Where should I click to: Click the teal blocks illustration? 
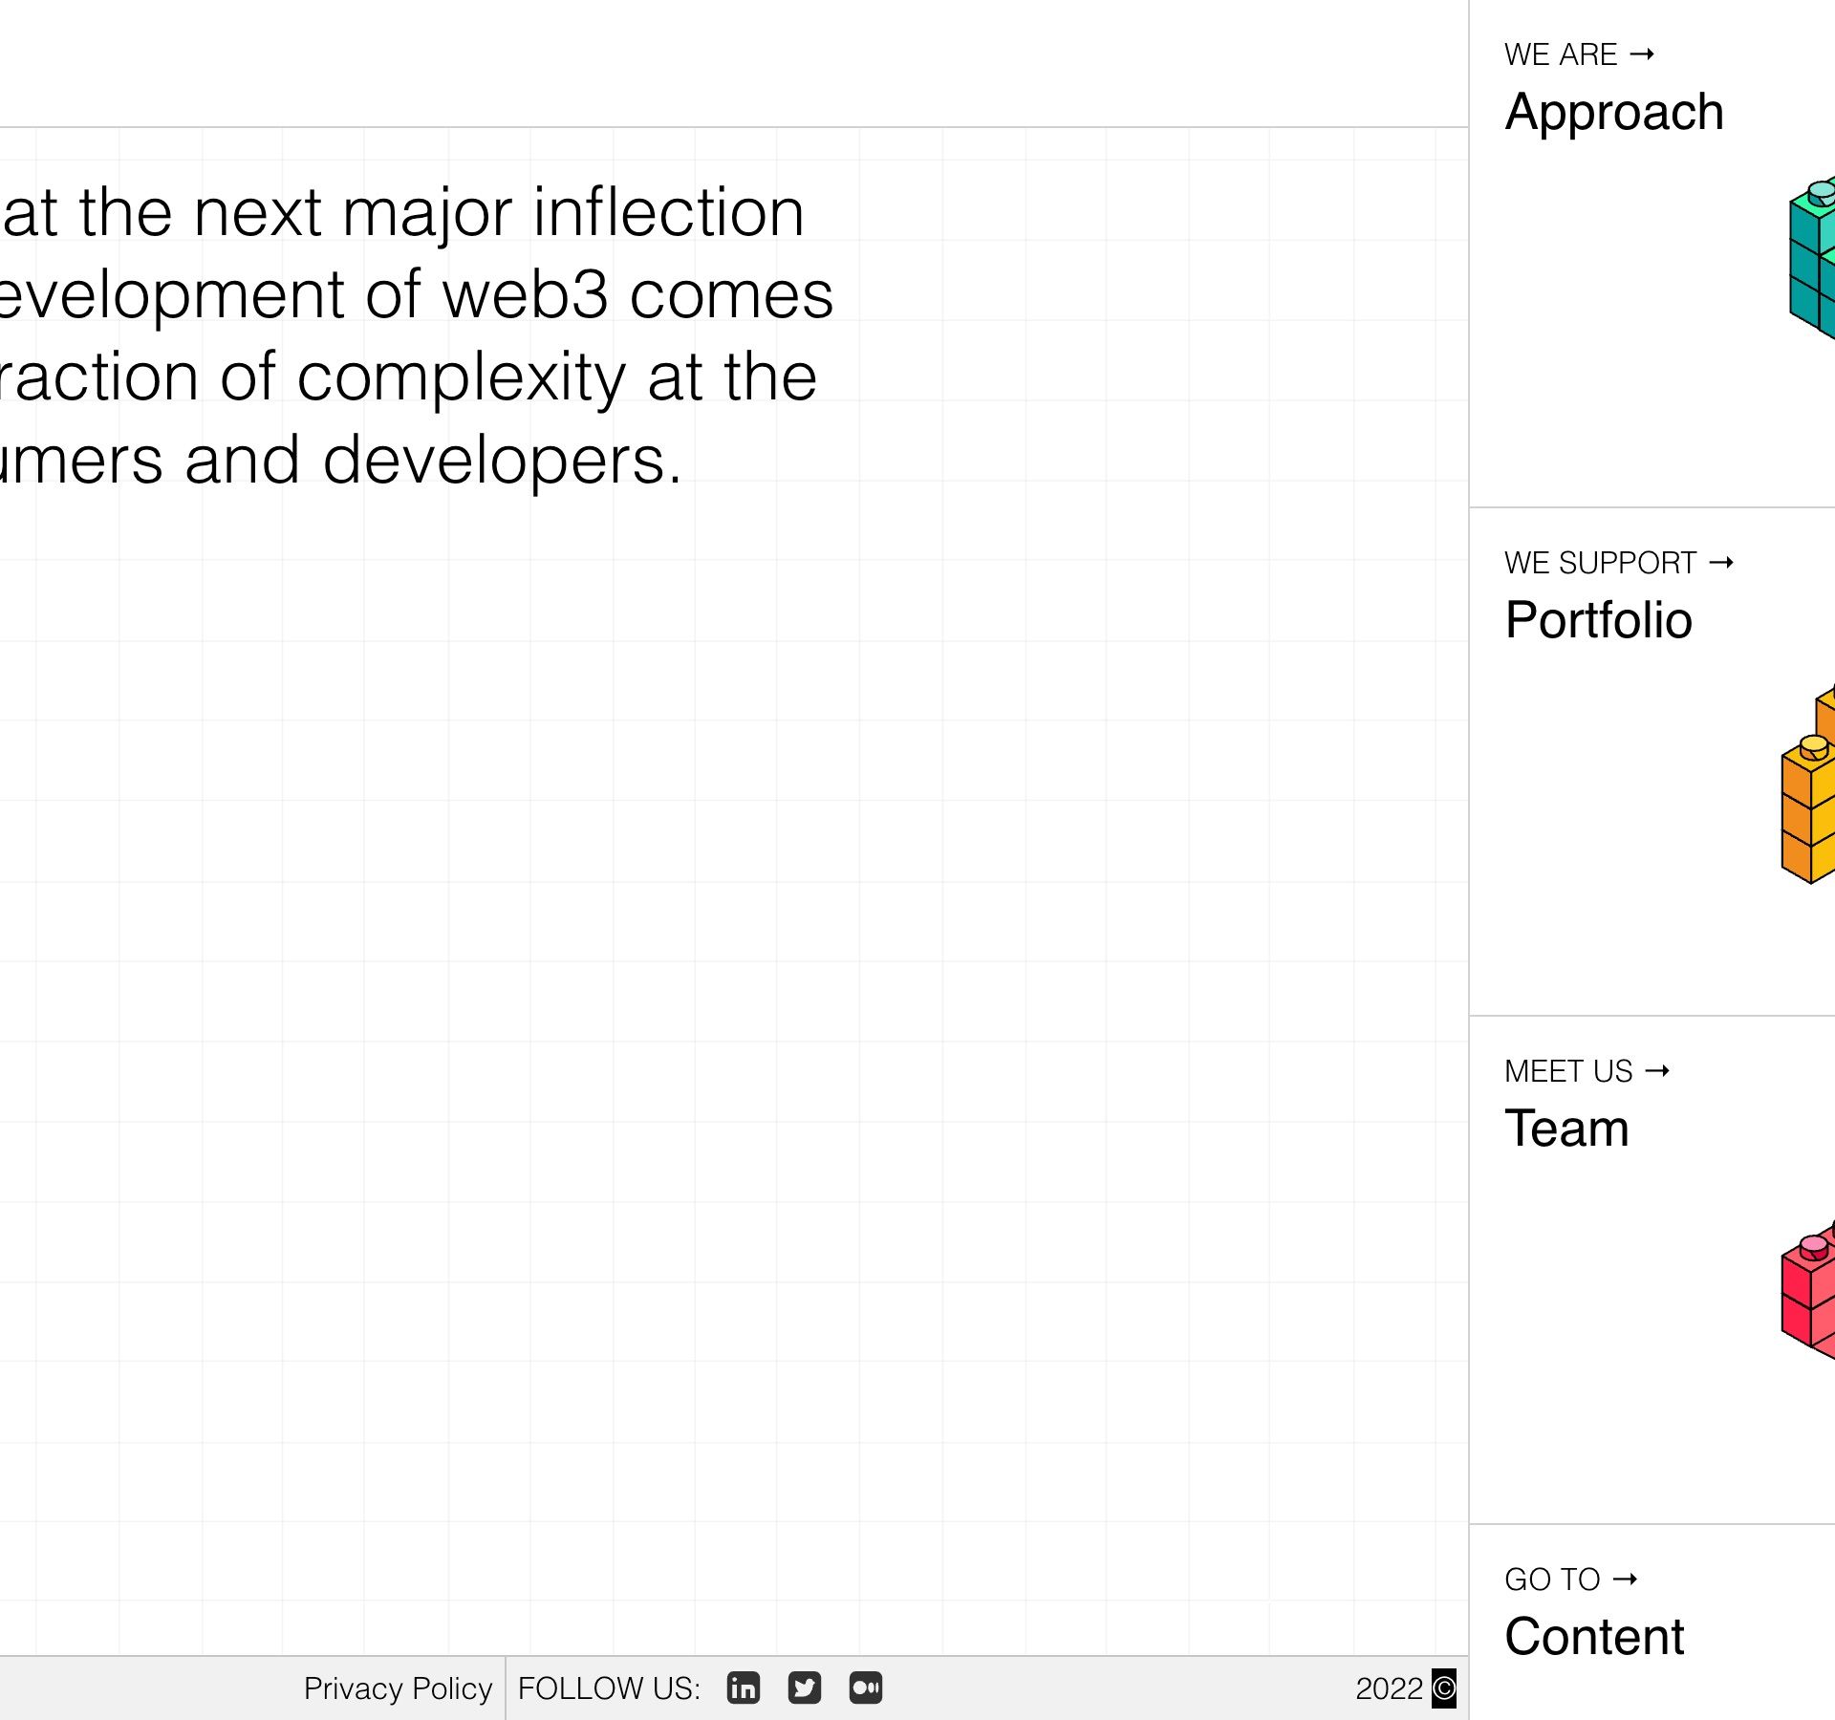(x=1812, y=258)
